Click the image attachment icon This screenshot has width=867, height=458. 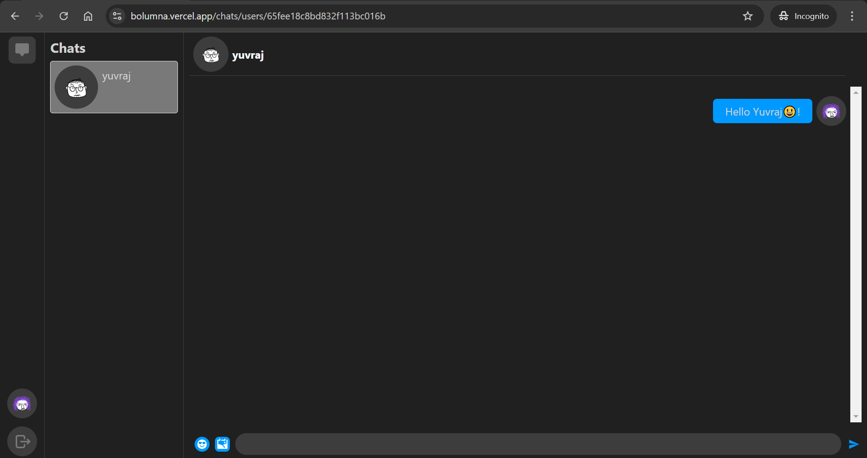(222, 444)
